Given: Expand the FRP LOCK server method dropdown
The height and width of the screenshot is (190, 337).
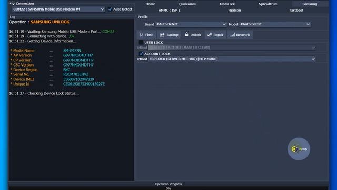Looking at the screenshot, I should tap(232, 59).
